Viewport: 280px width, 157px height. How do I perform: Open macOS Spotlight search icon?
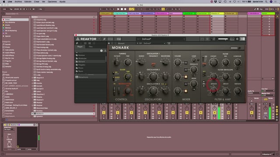coord(266,2)
